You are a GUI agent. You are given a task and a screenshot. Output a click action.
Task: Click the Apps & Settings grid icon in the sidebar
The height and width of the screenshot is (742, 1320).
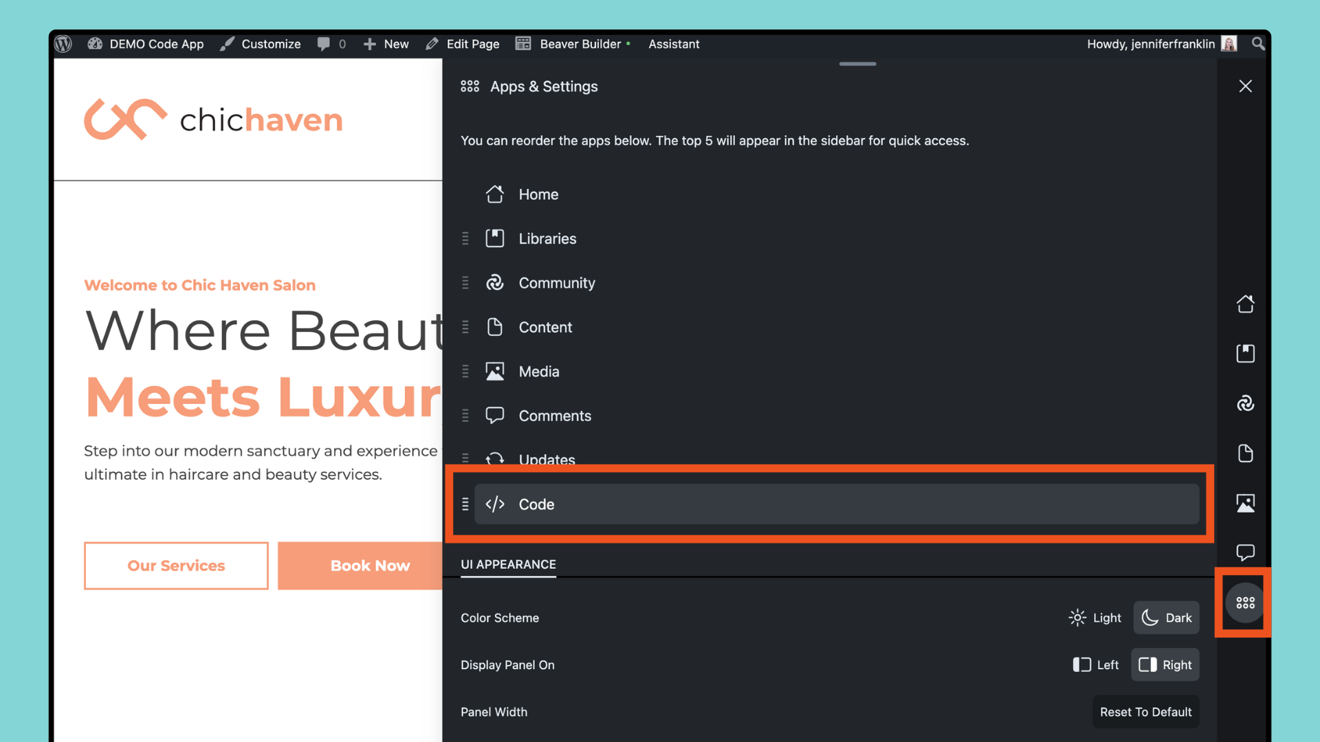(1245, 603)
